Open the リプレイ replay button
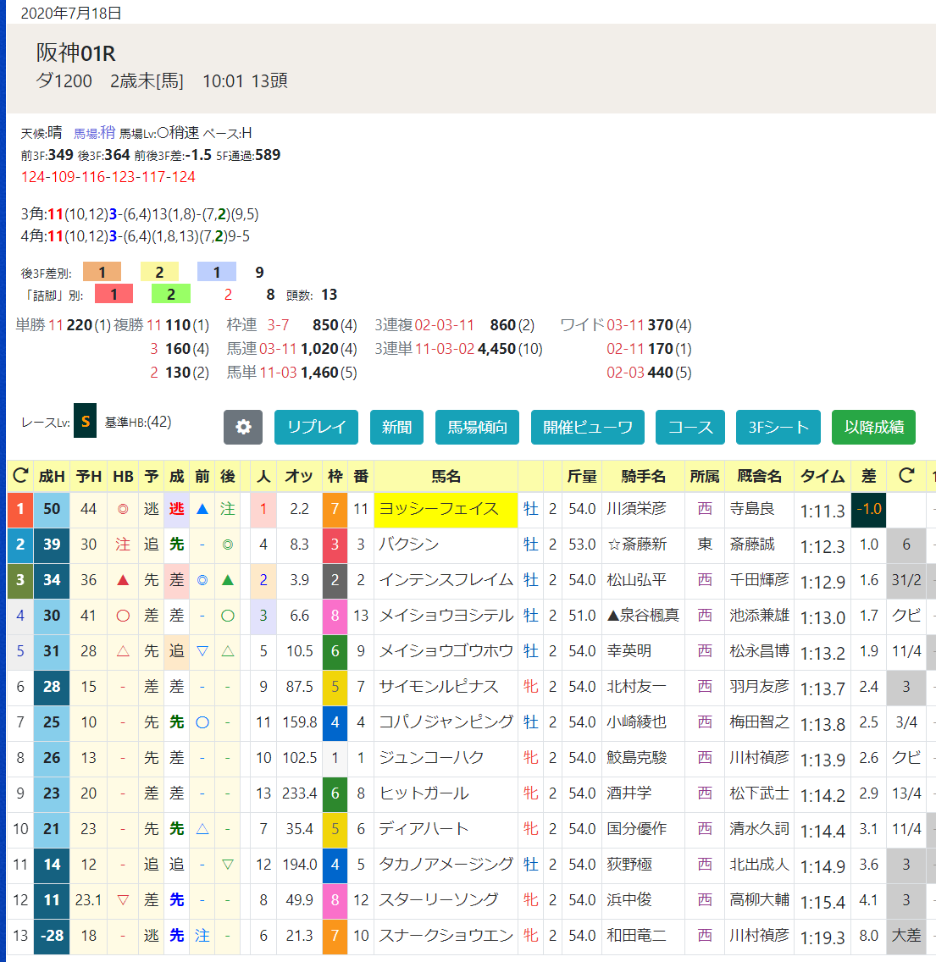 316,427
